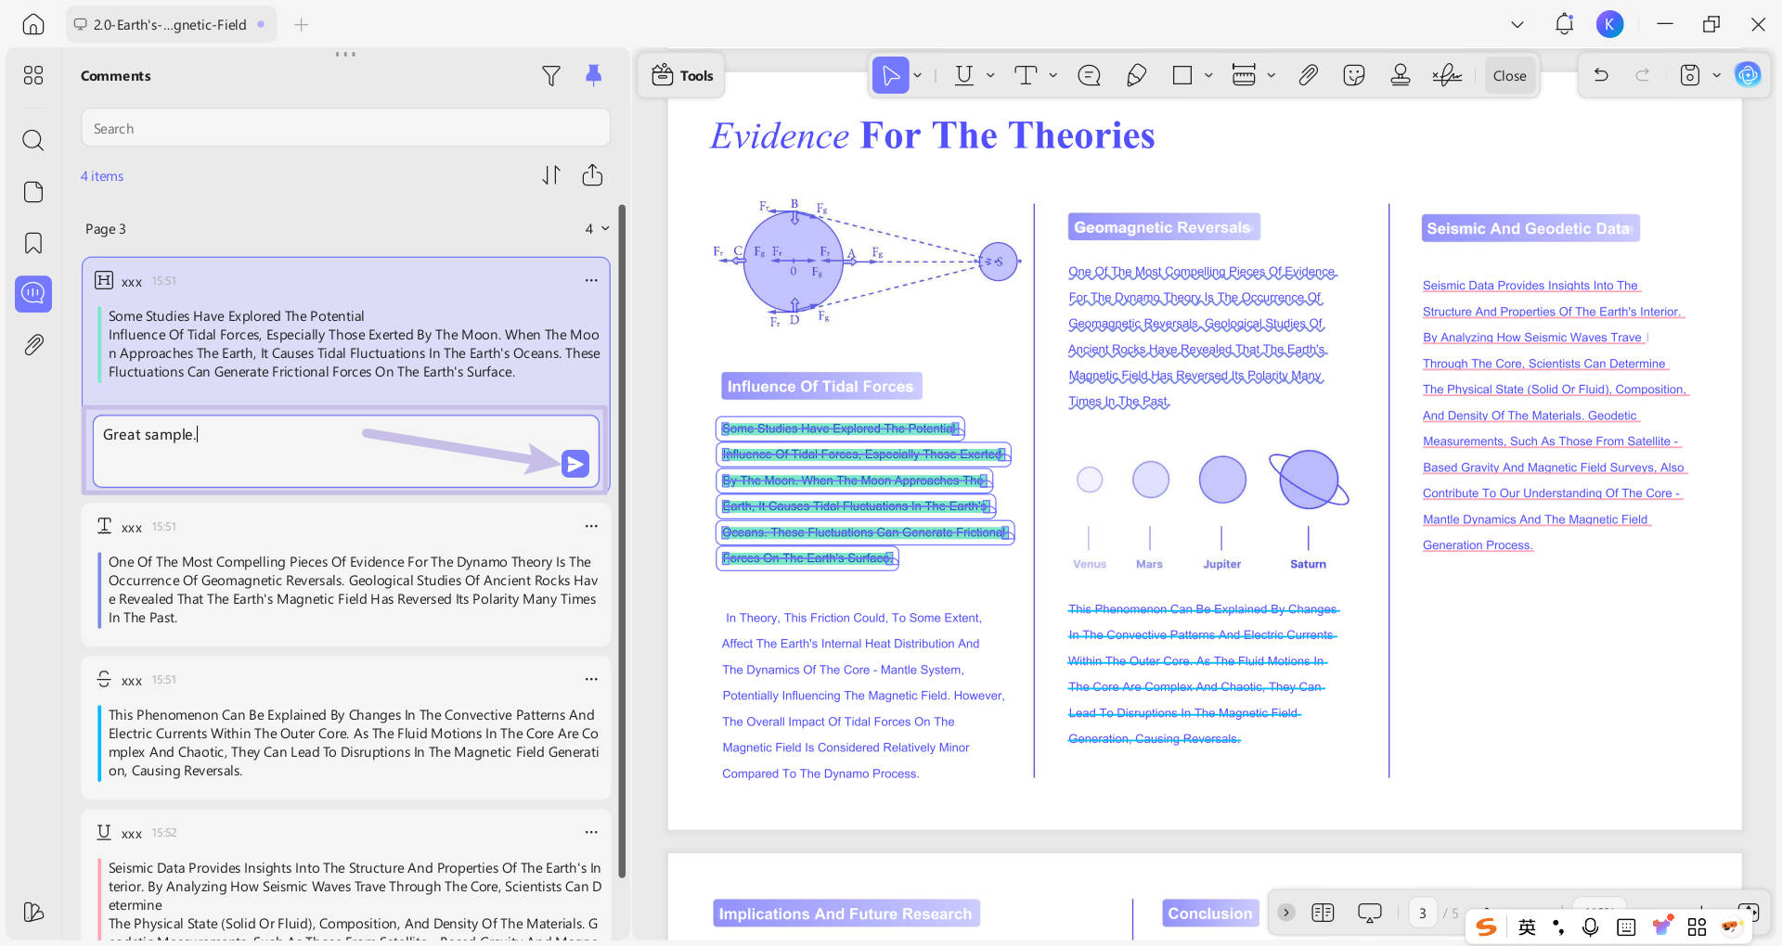Open options for the underline comment

[x=591, y=832]
